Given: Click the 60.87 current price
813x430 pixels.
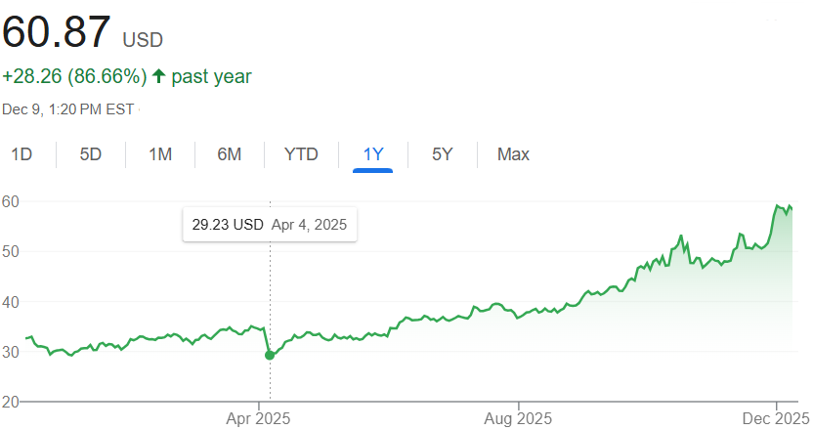Looking at the screenshot, I should point(57,32).
